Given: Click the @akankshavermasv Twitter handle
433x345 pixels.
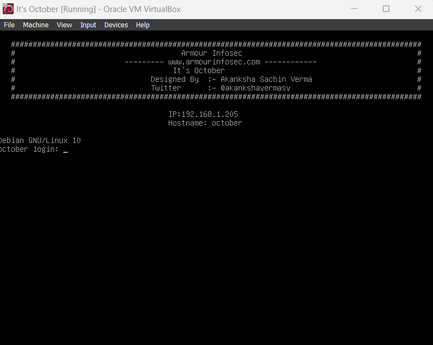Looking at the screenshot, I should point(255,88).
